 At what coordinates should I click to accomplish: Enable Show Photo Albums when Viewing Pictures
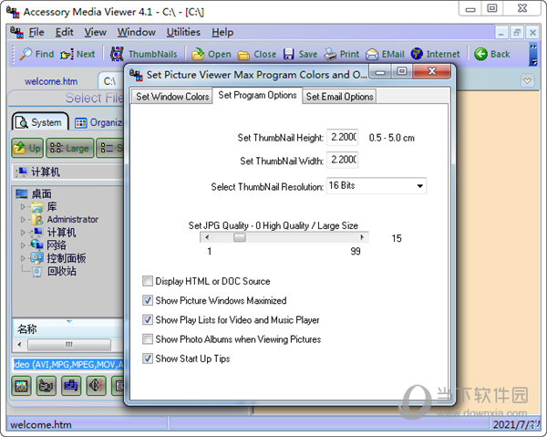coord(148,338)
